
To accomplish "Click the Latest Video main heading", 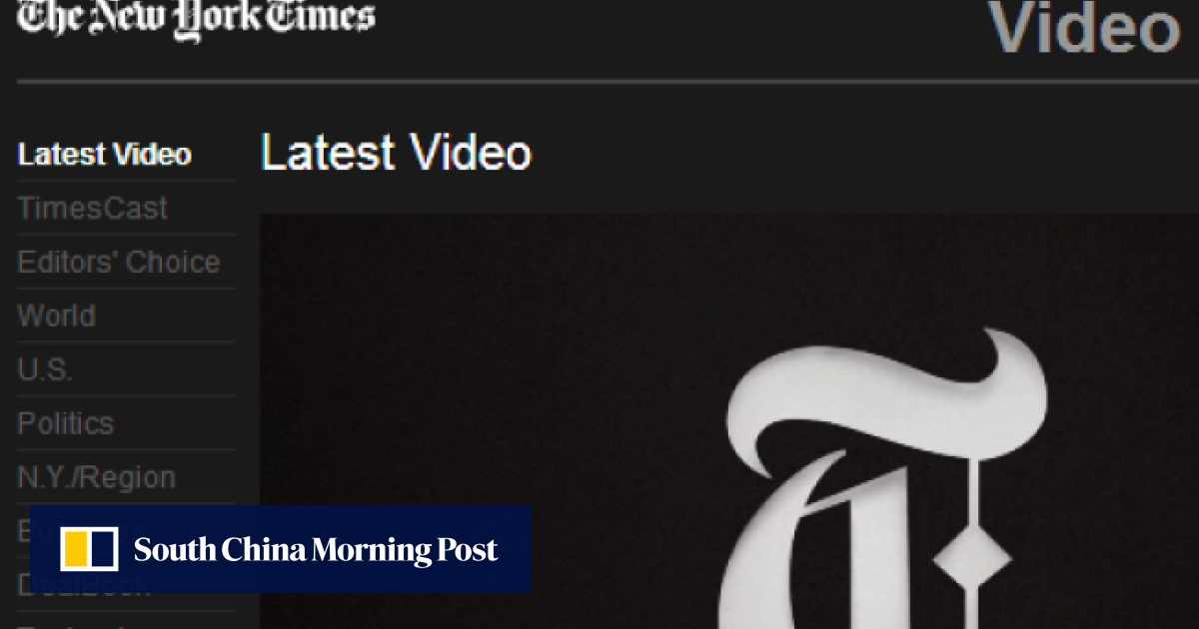I will pyautogui.click(x=396, y=153).
